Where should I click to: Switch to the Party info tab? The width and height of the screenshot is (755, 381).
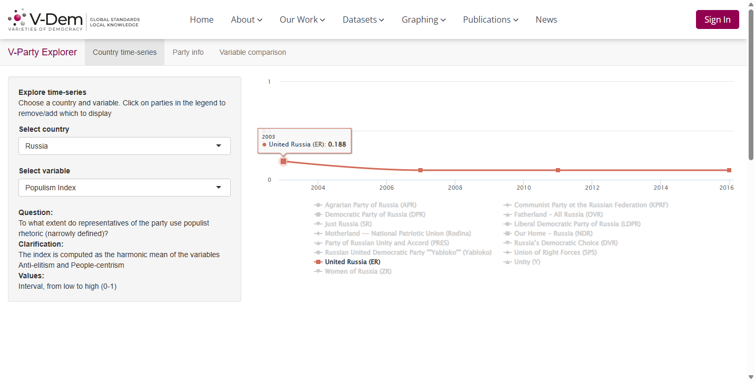pyautogui.click(x=188, y=52)
